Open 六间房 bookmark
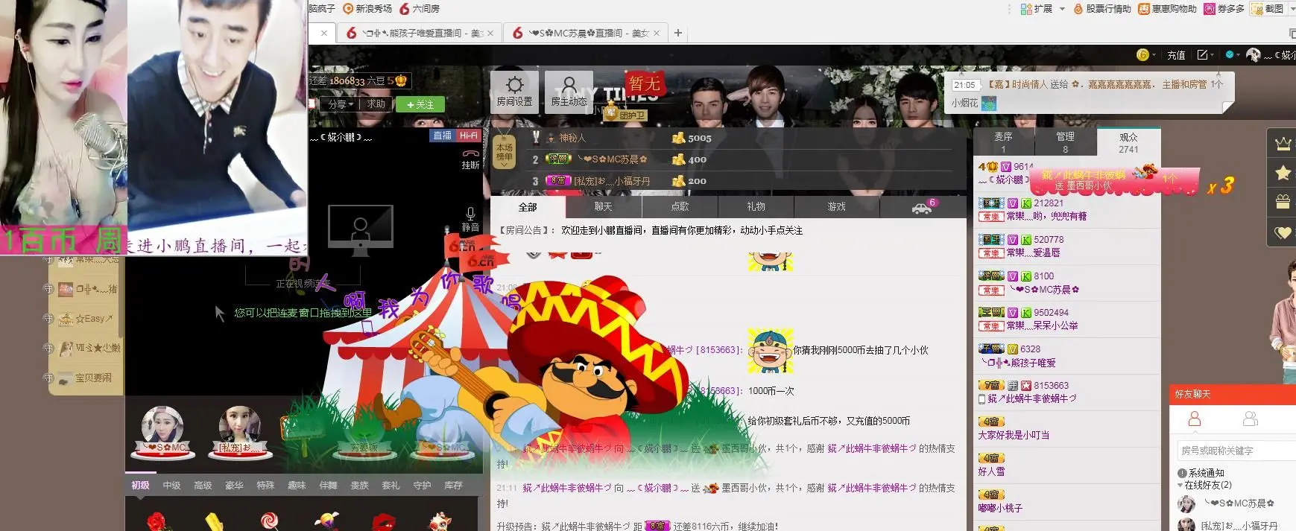The image size is (1296, 531). (420, 9)
